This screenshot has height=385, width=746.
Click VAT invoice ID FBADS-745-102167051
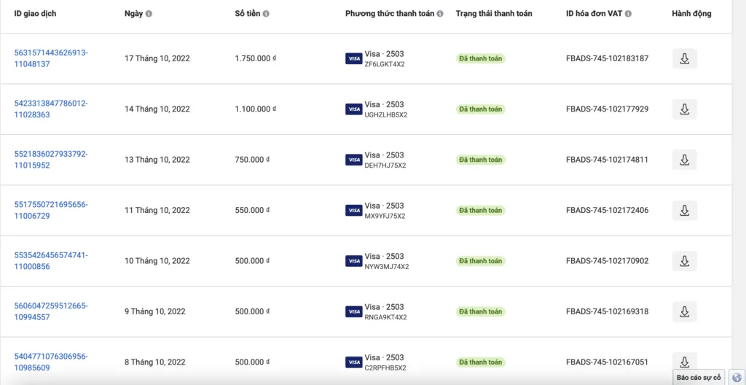tap(607, 362)
